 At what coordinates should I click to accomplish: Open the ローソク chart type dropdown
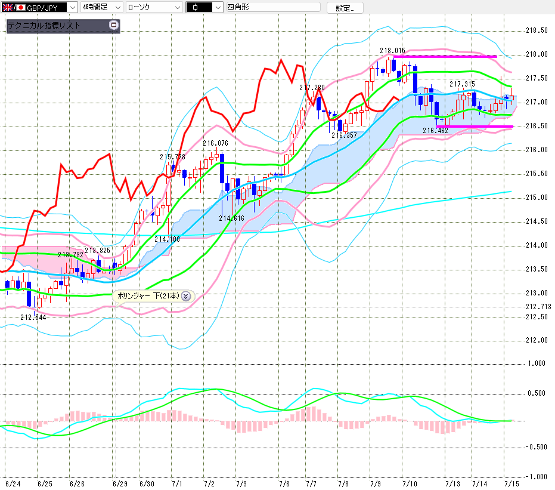178,7
